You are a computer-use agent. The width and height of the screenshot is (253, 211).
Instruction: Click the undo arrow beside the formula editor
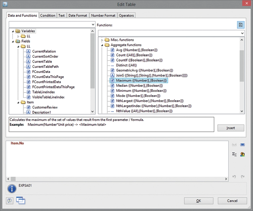[x=234, y=177]
